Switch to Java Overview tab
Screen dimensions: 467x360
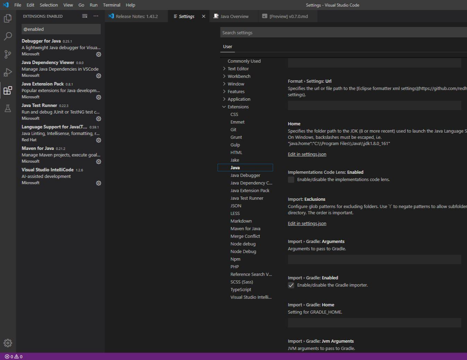[234, 16]
